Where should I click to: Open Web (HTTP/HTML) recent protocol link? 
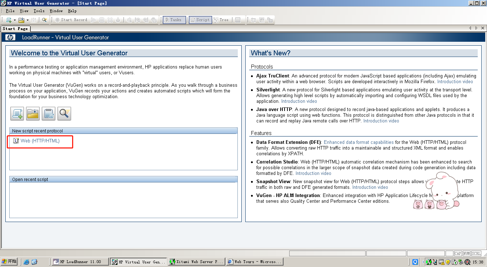click(40, 141)
